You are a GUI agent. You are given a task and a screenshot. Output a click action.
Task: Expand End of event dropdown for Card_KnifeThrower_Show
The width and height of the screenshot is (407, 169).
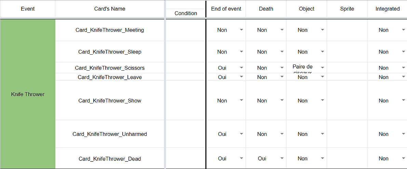point(241,100)
